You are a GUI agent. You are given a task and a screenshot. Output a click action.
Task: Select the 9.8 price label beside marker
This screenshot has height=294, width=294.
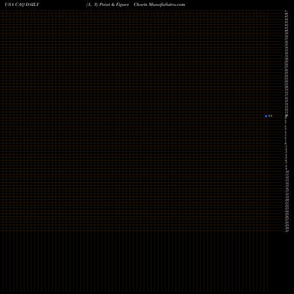270,116
